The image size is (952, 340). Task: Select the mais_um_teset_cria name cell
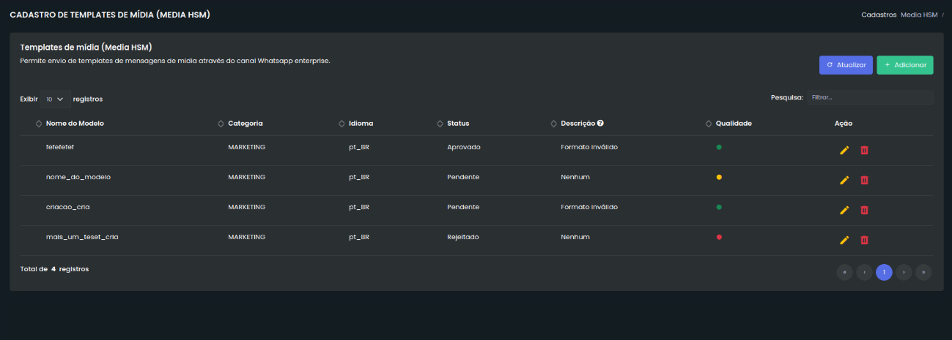point(82,237)
